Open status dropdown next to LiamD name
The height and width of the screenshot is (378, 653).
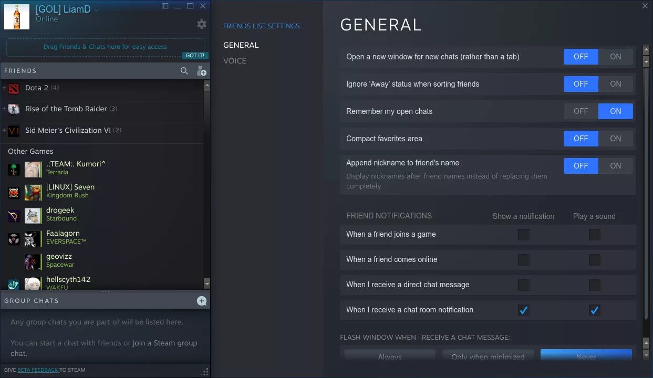(97, 10)
